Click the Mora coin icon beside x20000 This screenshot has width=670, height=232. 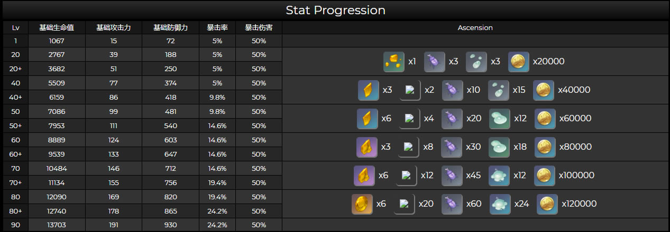519,62
